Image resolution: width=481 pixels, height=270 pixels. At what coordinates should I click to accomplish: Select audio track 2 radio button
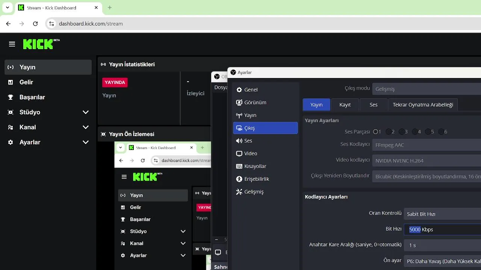click(x=388, y=132)
